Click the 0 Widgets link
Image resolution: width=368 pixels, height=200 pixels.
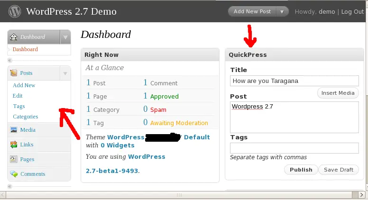(x=118, y=145)
